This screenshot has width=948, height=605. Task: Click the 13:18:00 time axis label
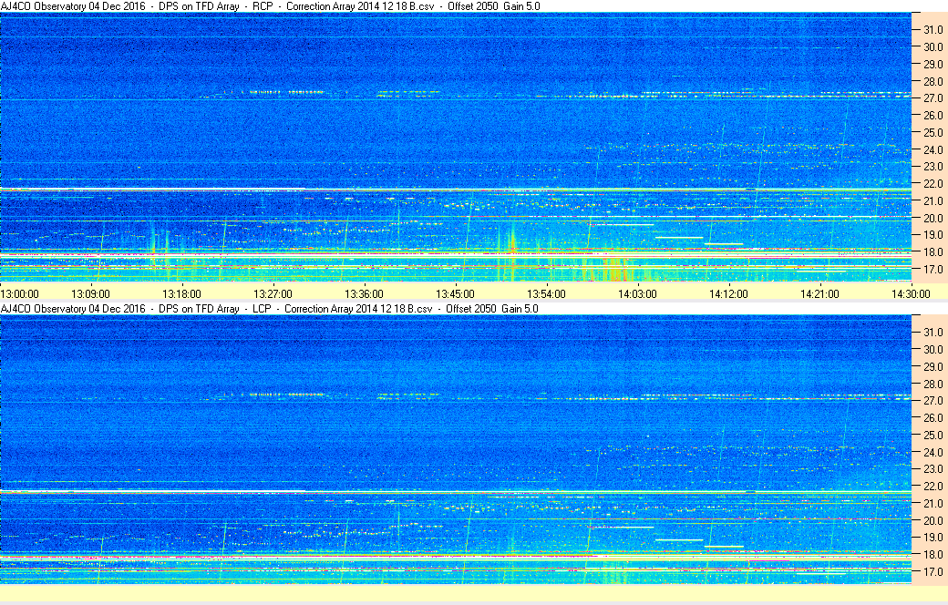click(x=181, y=294)
